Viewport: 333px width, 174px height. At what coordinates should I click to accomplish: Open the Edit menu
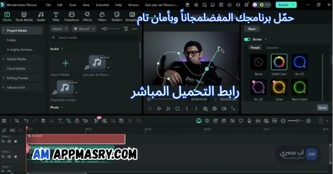[x=60, y=5]
